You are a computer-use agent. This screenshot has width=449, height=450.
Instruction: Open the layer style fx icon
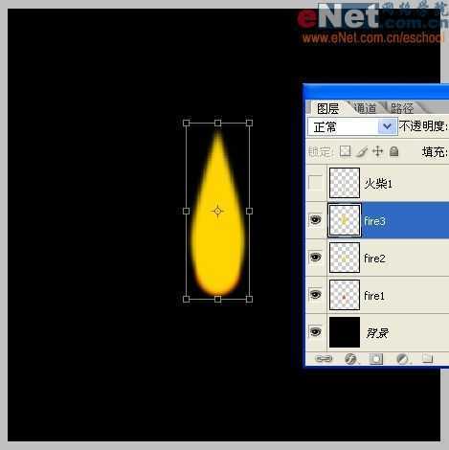tap(350, 359)
